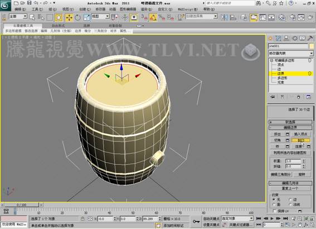Switch to the 自由形式 ribbon tab
The width and height of the screenshot is (316, 229).
(x=59, y=26)
